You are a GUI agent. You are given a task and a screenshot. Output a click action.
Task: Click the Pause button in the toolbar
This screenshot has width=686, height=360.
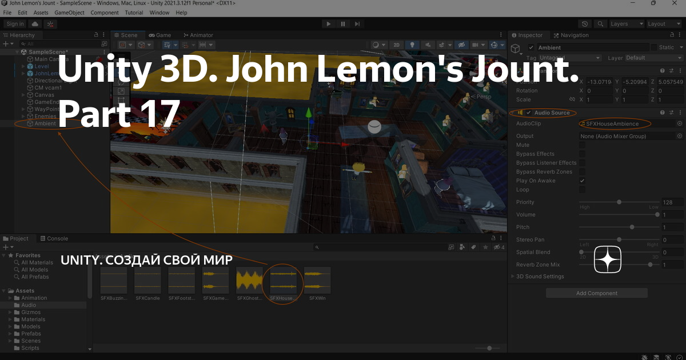pos(342,23)
